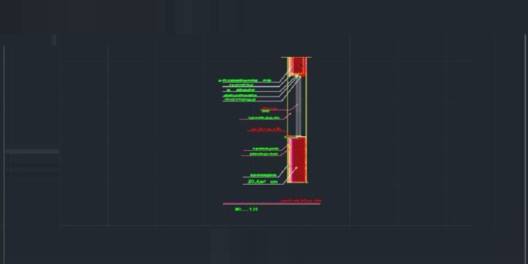The image size is (528, 264).
Task: Select the green scale label ending in 1:10
Action: [x=246, y=210]
